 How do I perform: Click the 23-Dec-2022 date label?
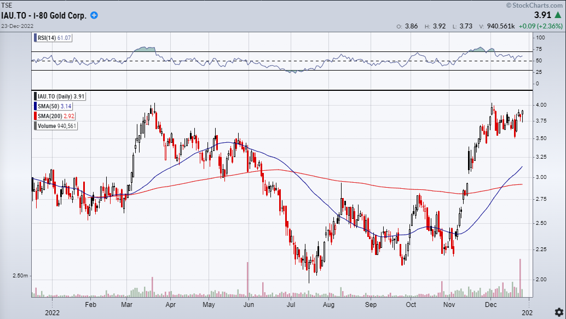pos(18,26)
